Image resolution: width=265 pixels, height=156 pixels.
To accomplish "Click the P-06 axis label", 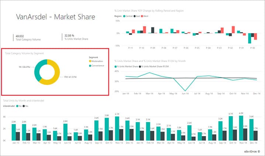I will 186,48.
